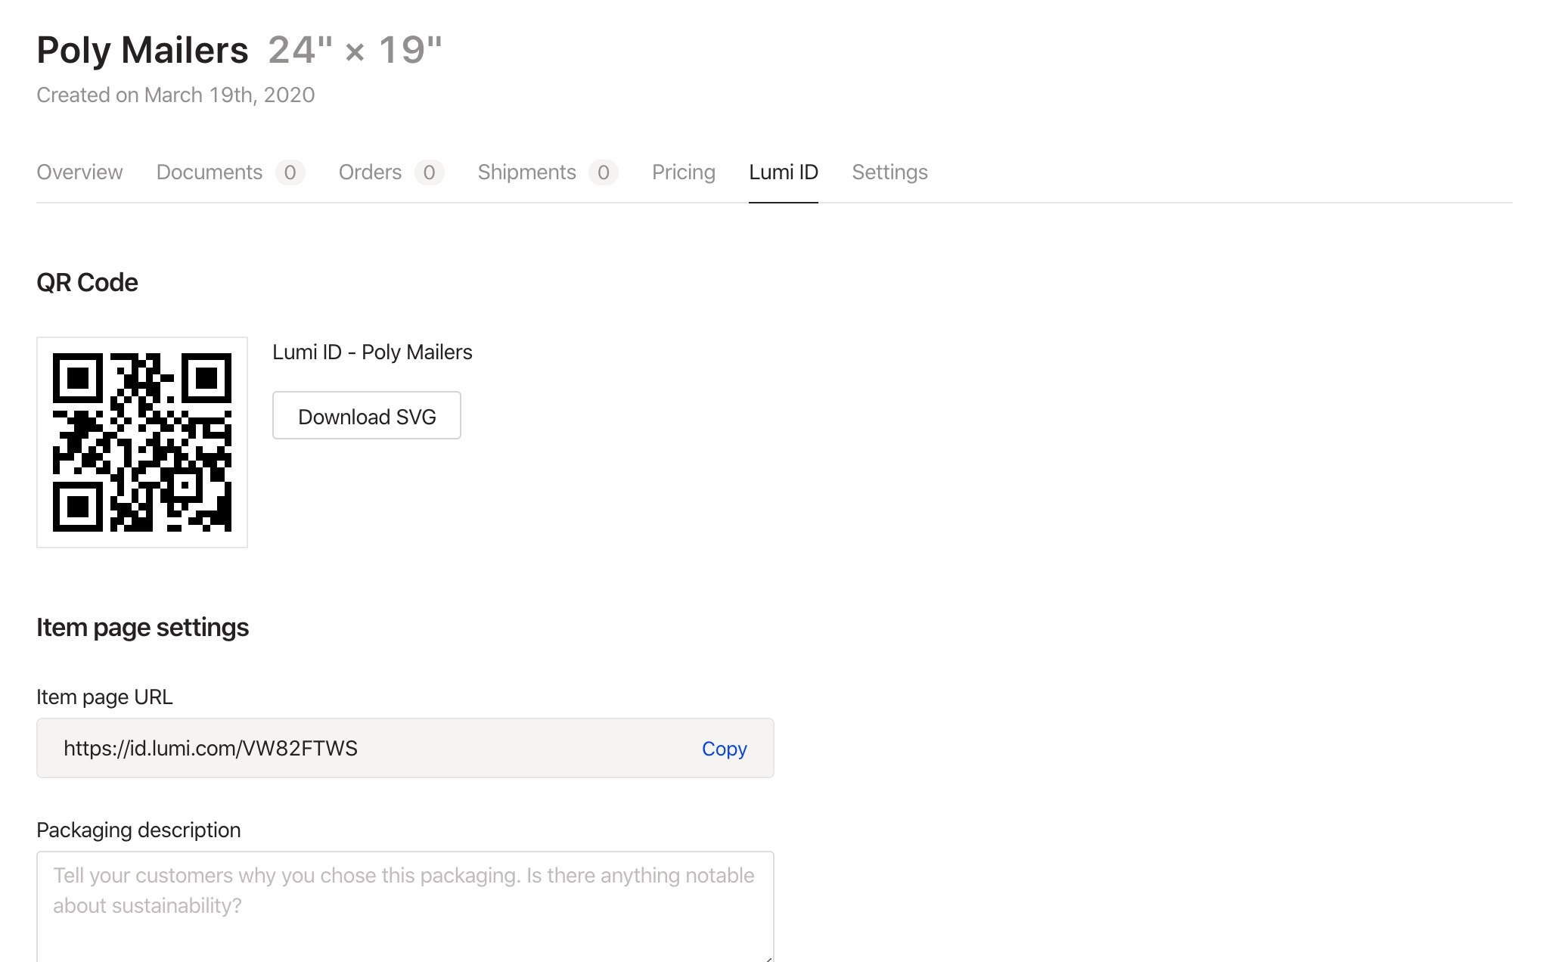Screen dimensions: 1549x962
Task: Switch to the Documents tab
Action: pos(210,172)
